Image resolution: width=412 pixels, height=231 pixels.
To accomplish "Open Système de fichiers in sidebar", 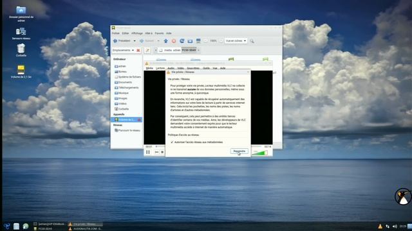I will [127, 77].
